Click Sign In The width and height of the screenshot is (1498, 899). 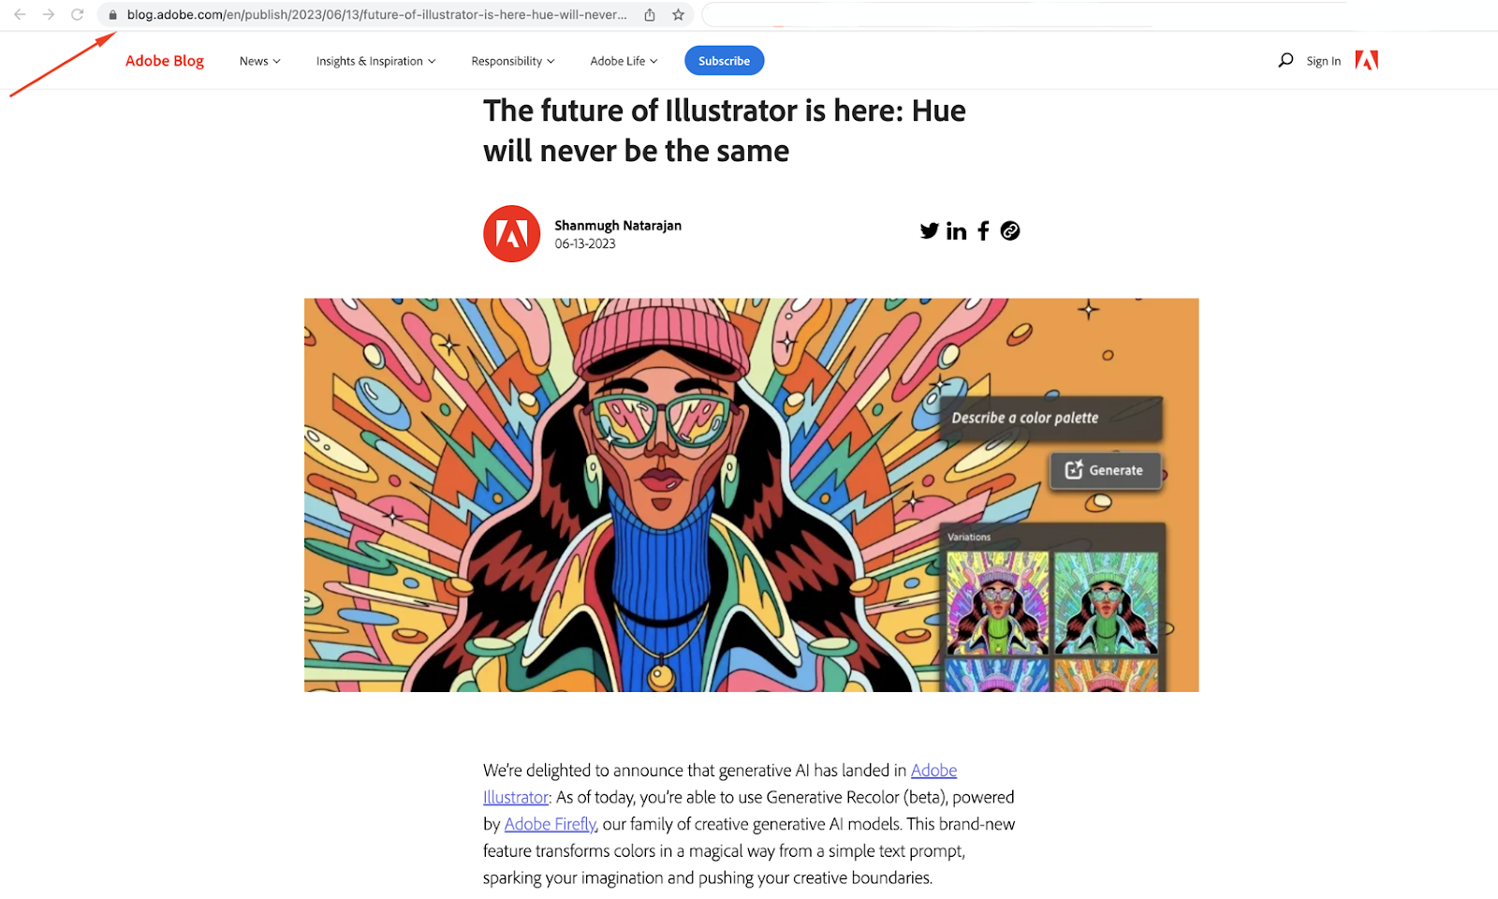1323,61
